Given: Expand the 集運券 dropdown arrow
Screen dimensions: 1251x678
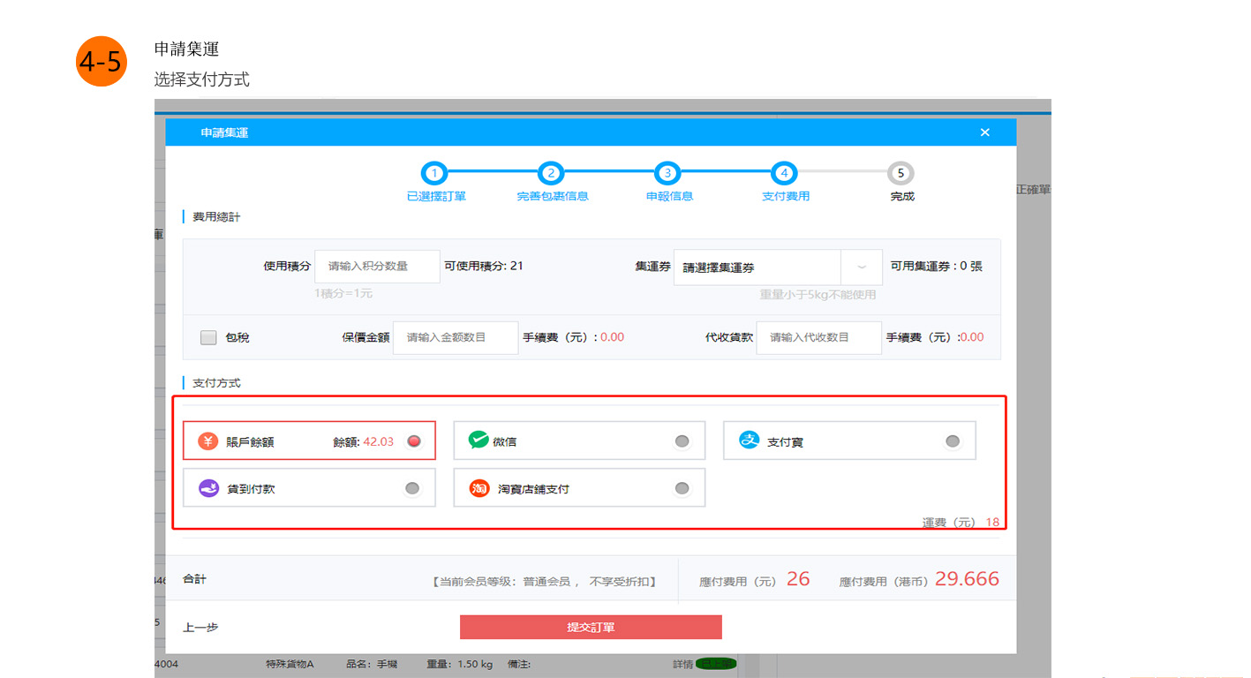Looking at the screenshot, I should tap(862, 267).
